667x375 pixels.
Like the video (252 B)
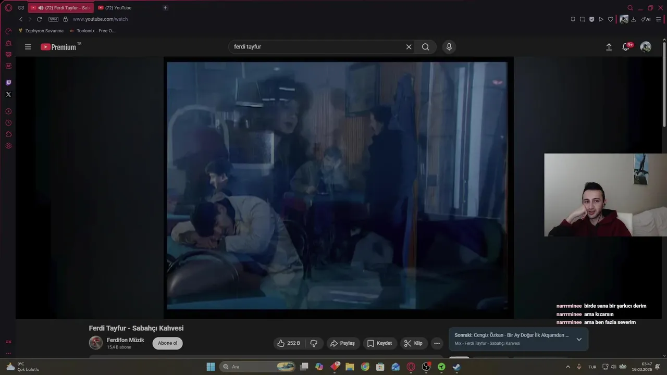289,343
